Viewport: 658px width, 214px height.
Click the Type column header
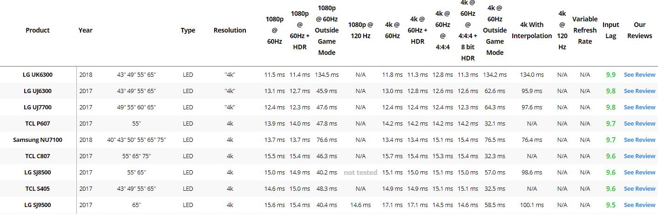(188, 30)
